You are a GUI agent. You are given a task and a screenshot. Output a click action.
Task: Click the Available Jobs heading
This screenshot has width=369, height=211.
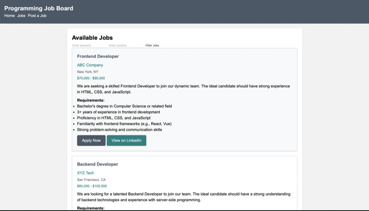pyautogui.click(x=92, y=38)
